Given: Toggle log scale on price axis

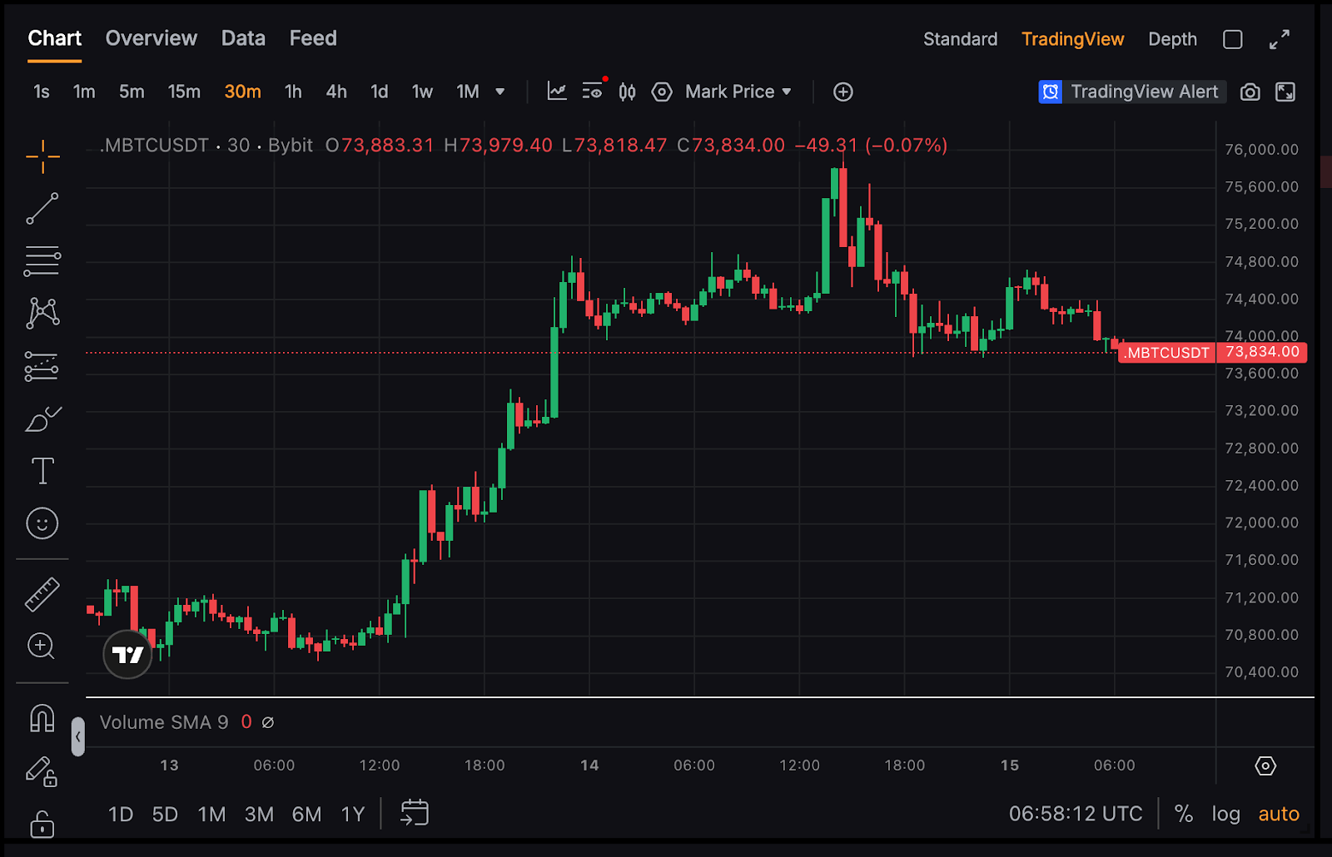Looking at the screenshot, I should pyautogui.click(x=1225, y=814).
